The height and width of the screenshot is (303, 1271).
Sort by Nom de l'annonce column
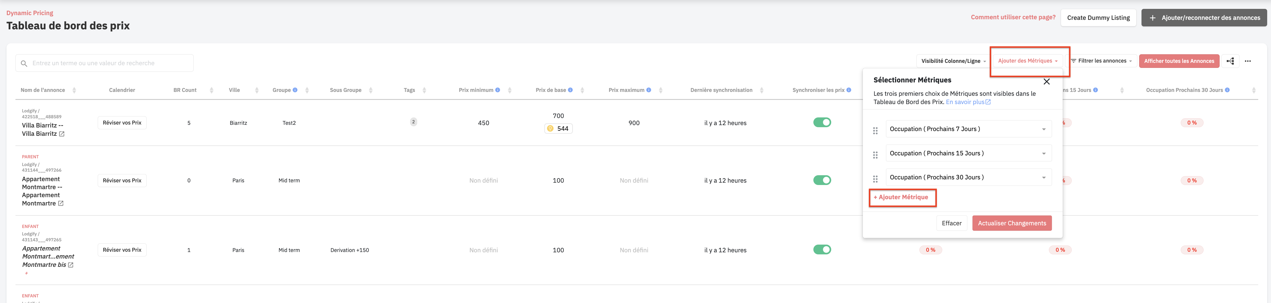pyautogui.click(x=74, y=90)
